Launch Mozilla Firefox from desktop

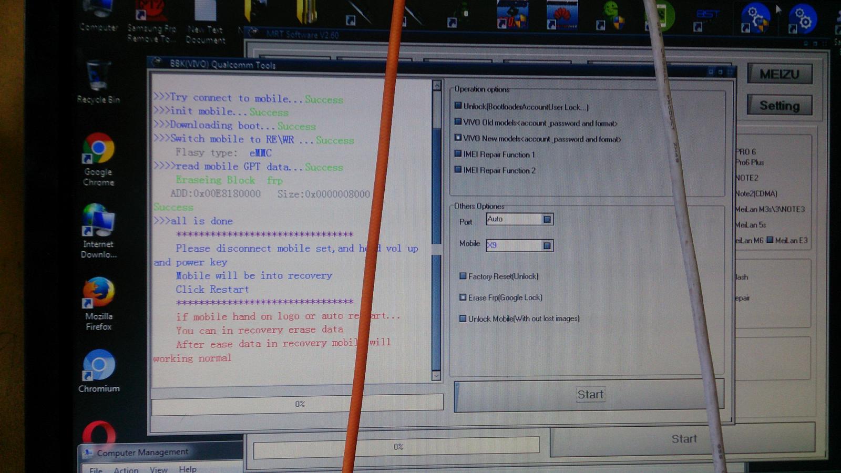(x=98, y=304)
